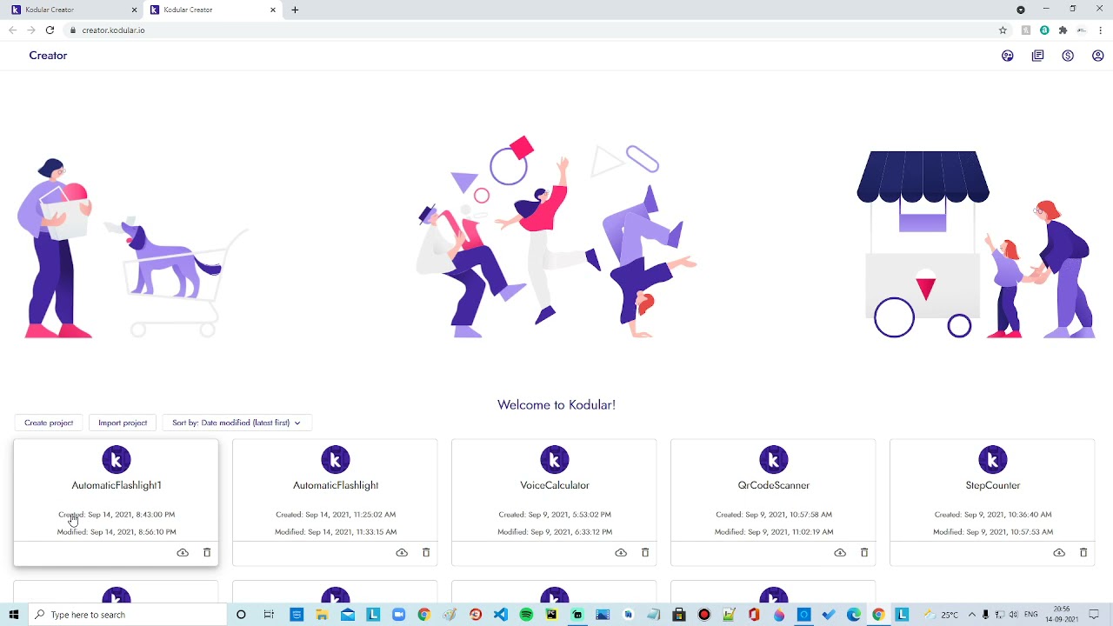Screen dimensions: 1113x626
Task: Click the green 'a' extension icon in Chrome
Action: (x=1044, y=30)
